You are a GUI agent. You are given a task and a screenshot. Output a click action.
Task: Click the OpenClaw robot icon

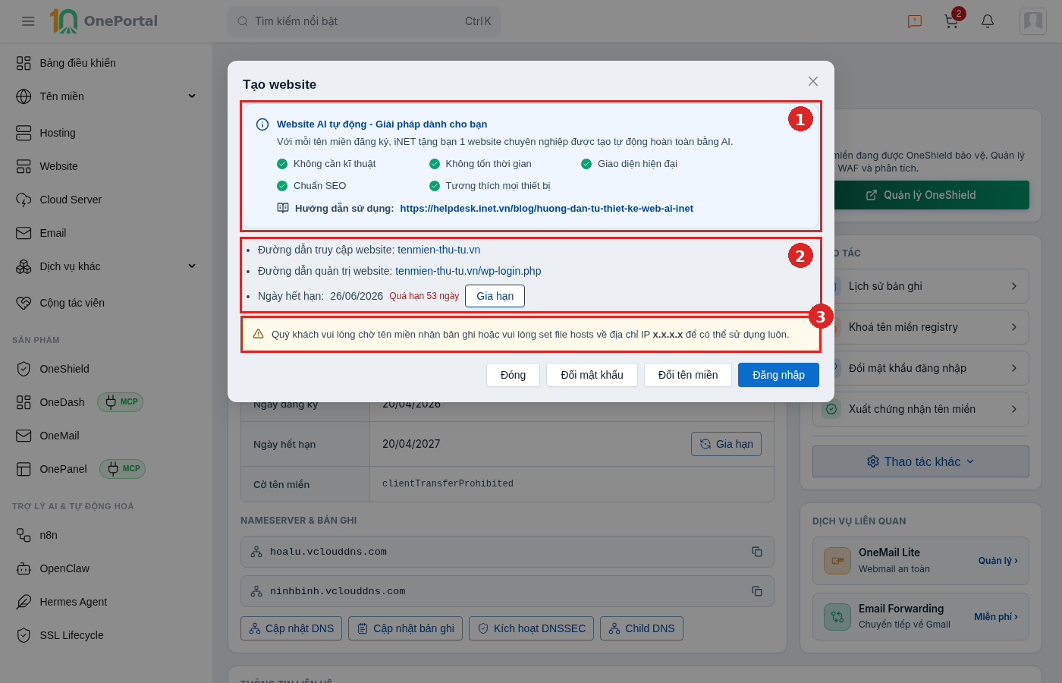[x=24, y=568]
